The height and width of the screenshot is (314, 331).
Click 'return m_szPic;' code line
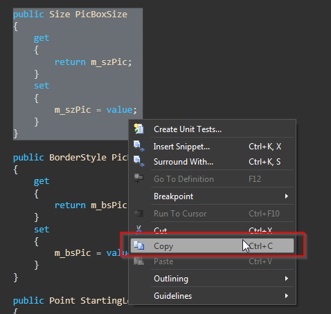pyautogui.click(x=93, y=62)
